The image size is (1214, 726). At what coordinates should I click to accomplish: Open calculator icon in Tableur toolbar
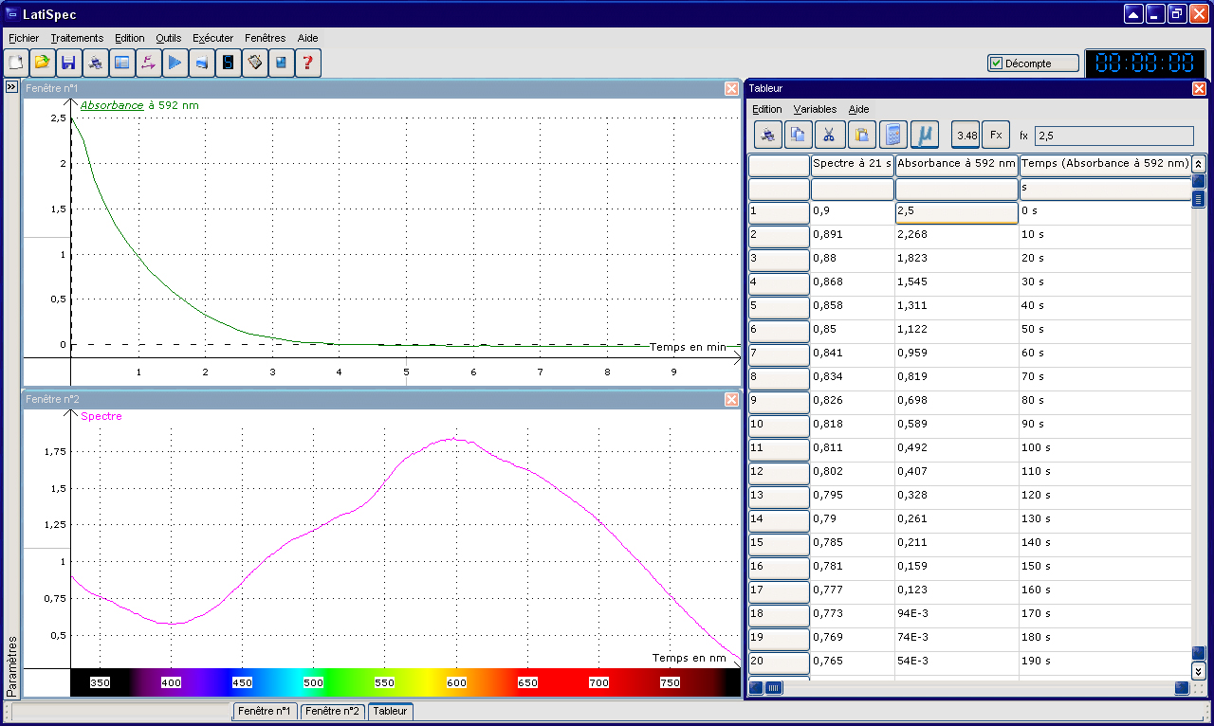[x=893, y=136]
